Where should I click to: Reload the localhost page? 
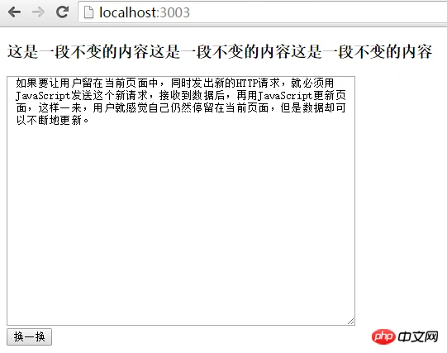(62, 12)
